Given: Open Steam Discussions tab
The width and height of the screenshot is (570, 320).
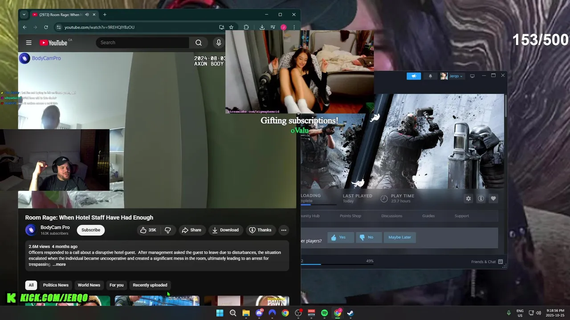Looking at the screenshot, I should click(392, 216).
